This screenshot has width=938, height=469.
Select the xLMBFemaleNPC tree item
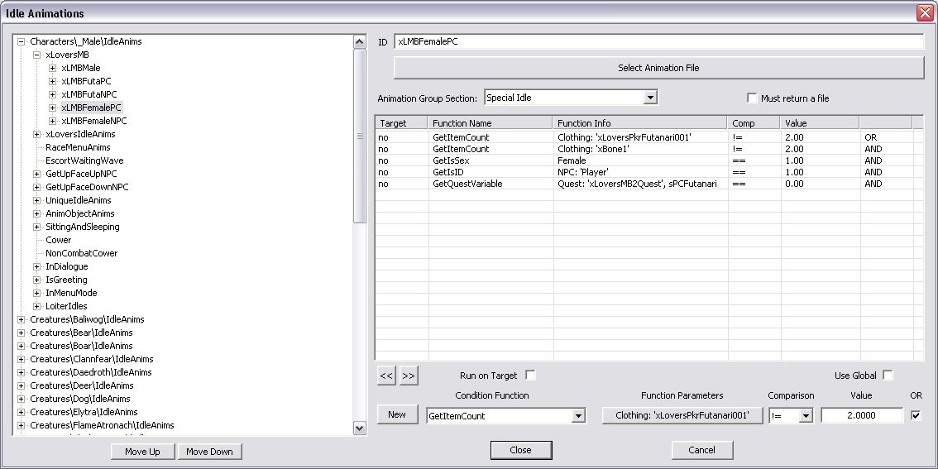(x=94, y=121)
